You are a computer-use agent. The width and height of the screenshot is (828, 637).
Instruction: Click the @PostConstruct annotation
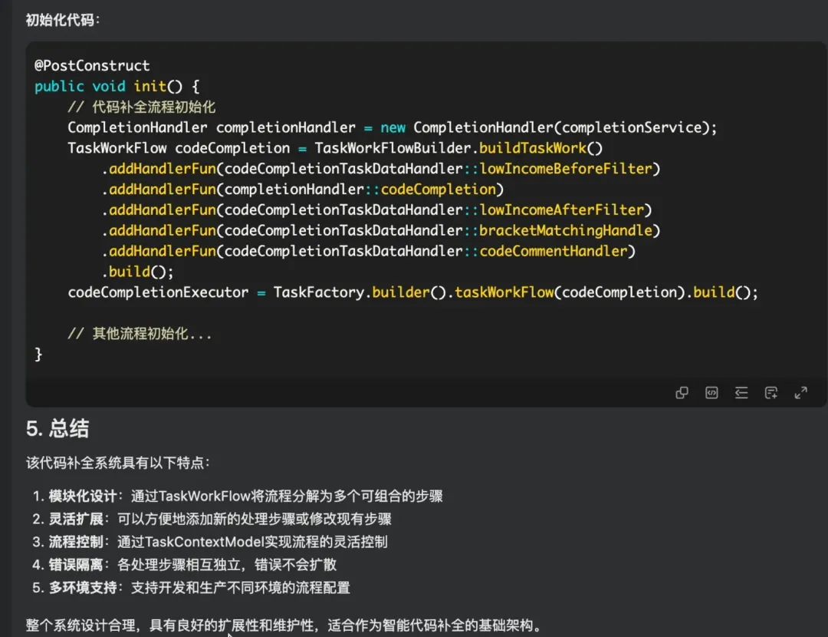pos(91,65)
